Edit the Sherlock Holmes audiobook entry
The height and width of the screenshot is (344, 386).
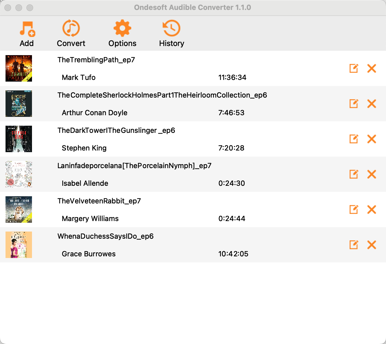(354, 104)
